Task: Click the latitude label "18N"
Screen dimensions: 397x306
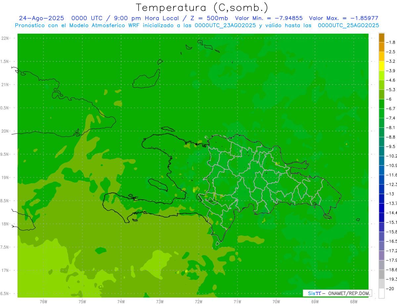Action: [5, 224]
